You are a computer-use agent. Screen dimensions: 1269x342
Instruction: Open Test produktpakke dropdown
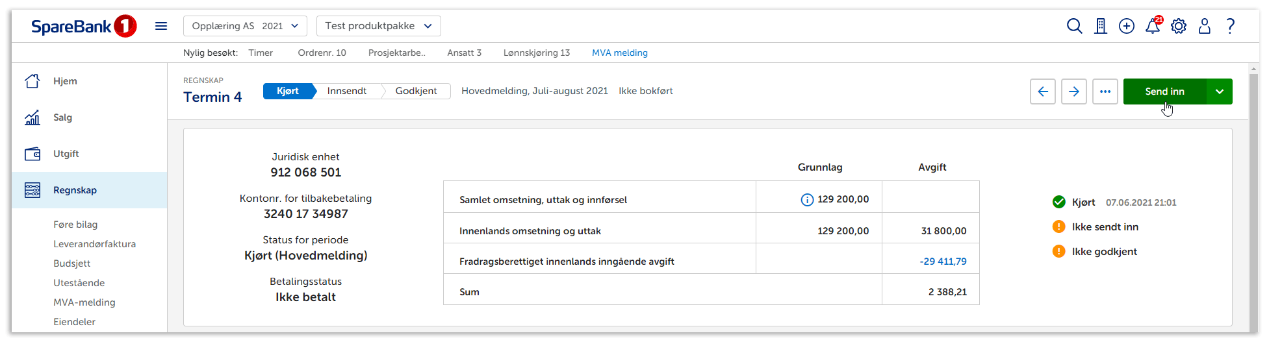coord(378,26)
